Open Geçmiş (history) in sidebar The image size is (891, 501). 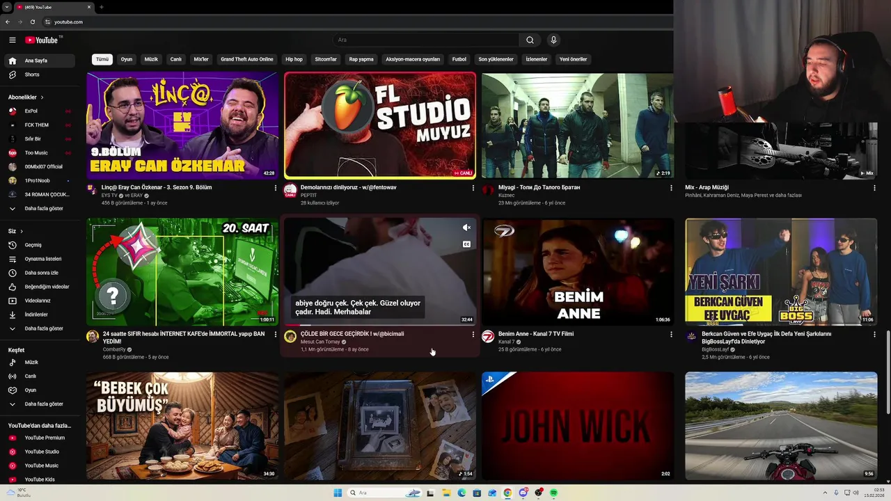[39, 245]
